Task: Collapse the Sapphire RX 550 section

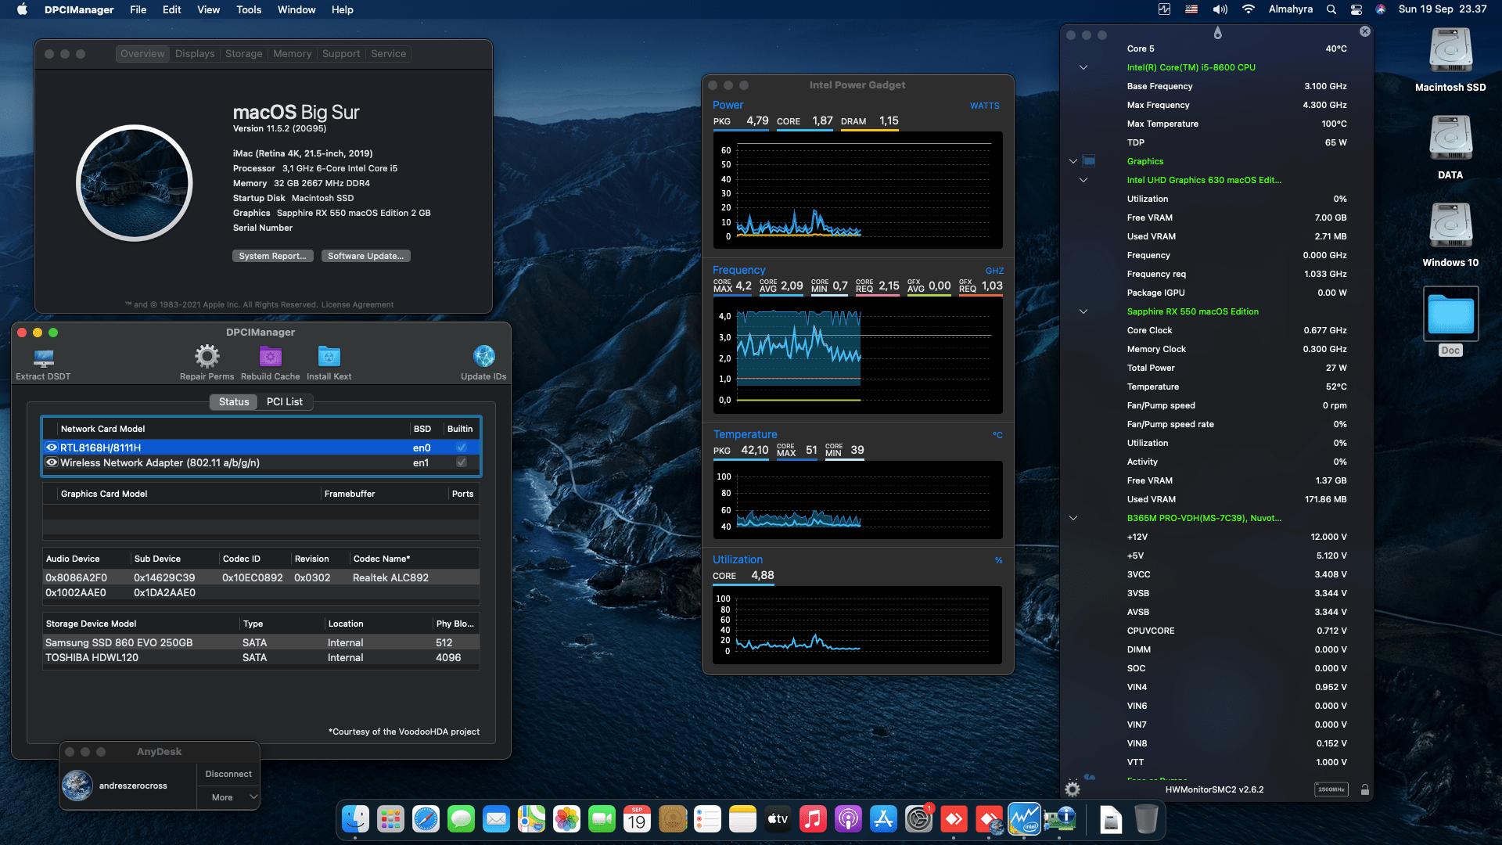Action: click(1083, 311)
